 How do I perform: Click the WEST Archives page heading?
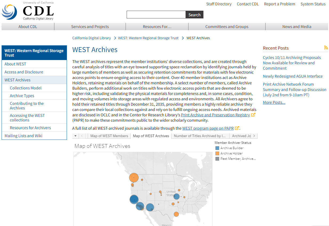pyautogui.click(x=95, y=50)
